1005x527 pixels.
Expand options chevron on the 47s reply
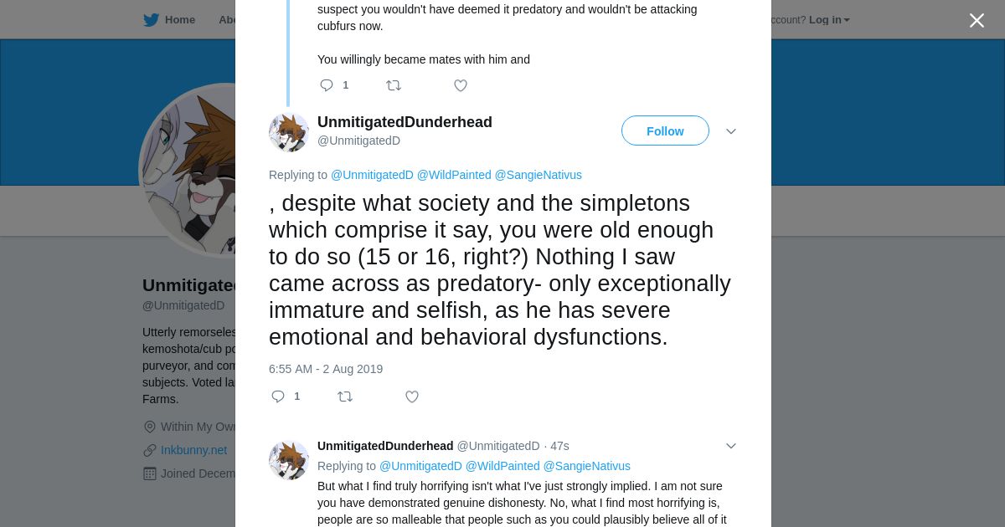[730, 446]
